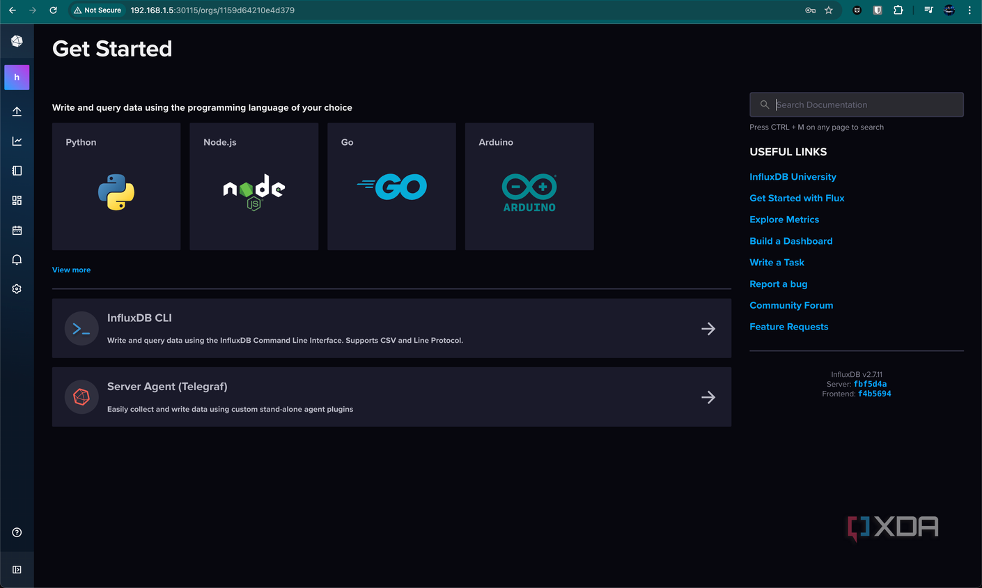Open browser Extensions puzzle icon
The image size is (982, 588).
point(898,10)
